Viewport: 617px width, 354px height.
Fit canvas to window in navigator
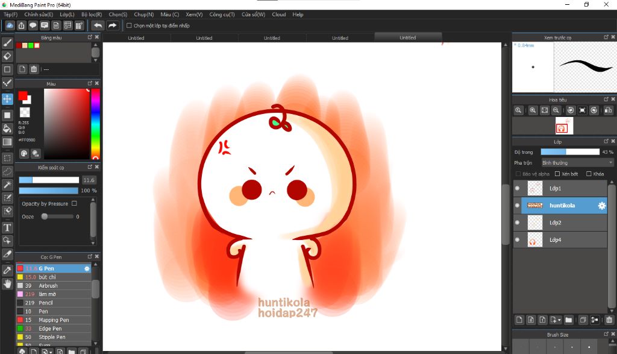click(x=544, y=110)
